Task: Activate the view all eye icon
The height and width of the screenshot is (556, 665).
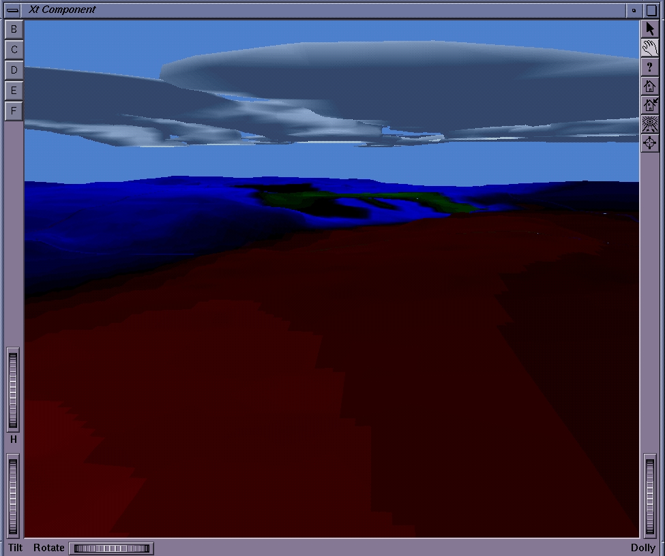Action: [x=650, y=124]
